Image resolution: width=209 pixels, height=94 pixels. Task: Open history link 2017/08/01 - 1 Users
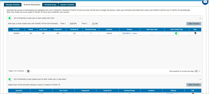click(x=130, y=33)
